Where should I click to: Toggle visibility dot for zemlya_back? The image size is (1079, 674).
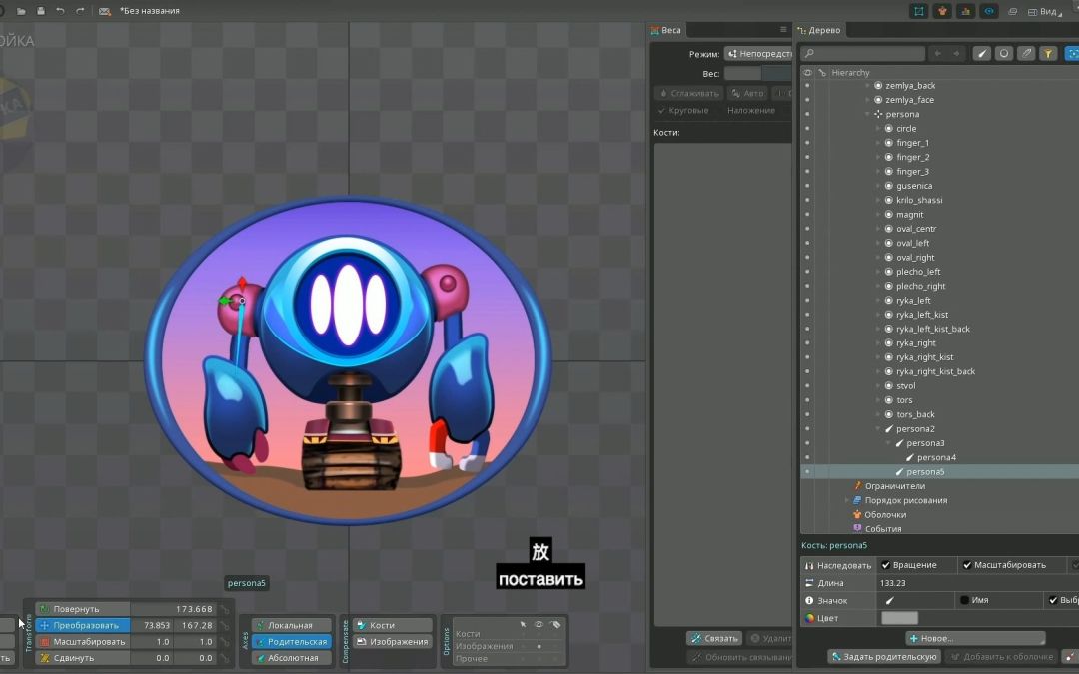click(808, 85)
